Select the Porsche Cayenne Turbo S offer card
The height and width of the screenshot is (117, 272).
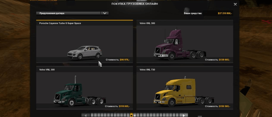(85, 41)
